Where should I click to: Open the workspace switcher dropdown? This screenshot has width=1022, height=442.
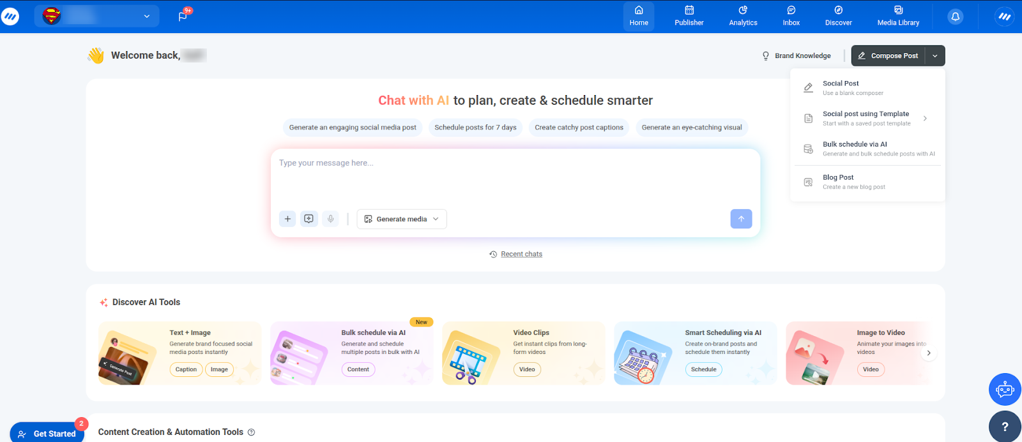click(x=96, y=16)
